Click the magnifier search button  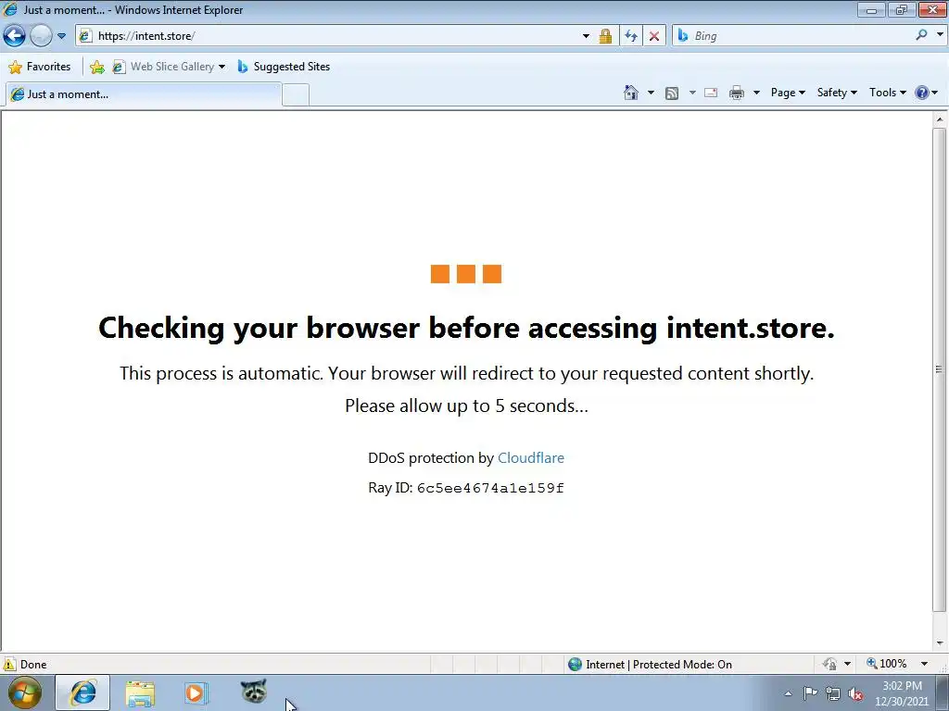point(922,35)
